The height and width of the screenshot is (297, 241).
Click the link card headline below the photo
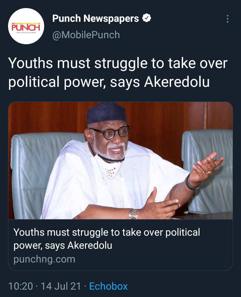tap(106, 239)
